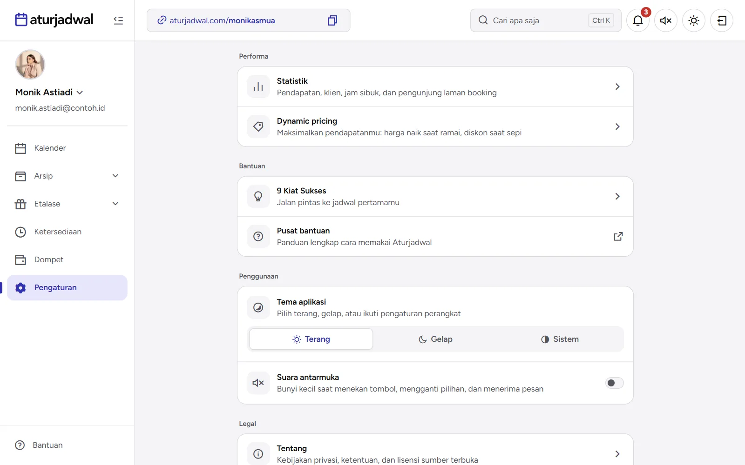Viewport: 745px width, 465px height.
Task: Open Dompet in the sidebar
Action: pyautogui.click(x=67, y=259)
